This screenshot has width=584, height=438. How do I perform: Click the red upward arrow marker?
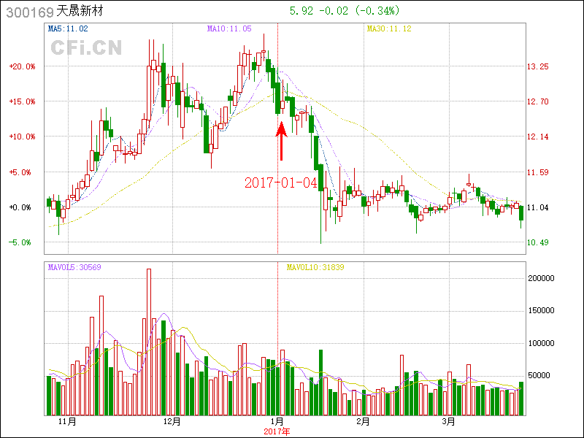(x=280, y=141)
